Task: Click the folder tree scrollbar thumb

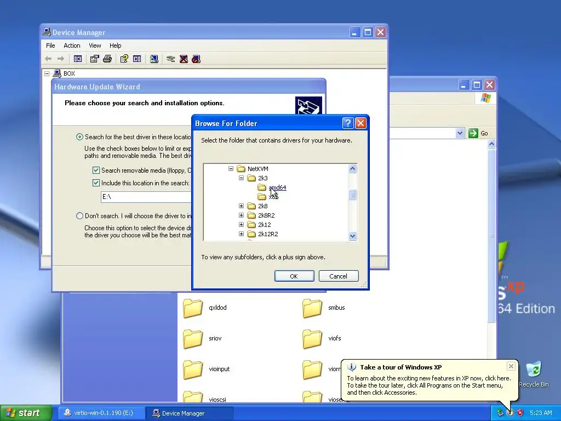Action: pos(352,195)
